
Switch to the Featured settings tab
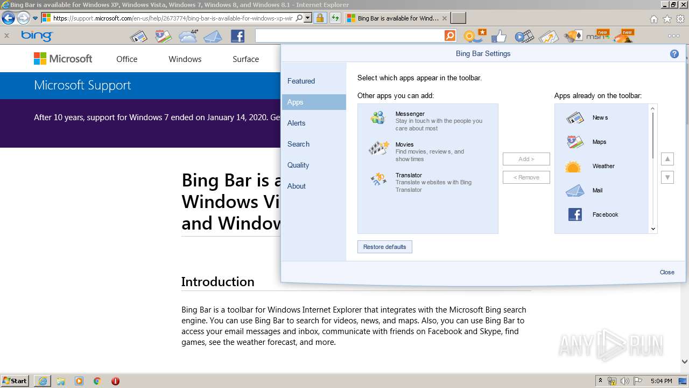coord(314,81)
